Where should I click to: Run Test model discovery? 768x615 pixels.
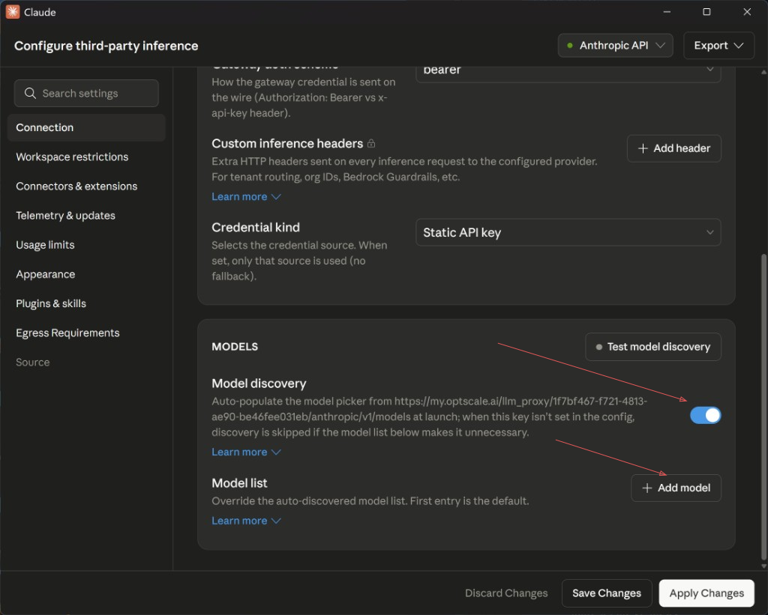(653, 347)
